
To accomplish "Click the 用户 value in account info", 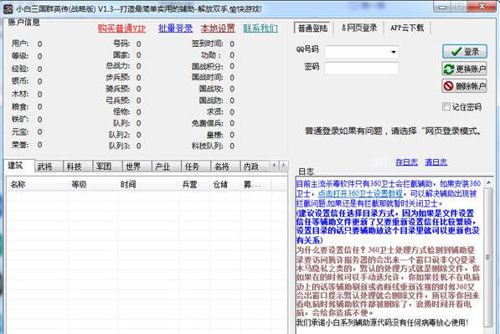I will 40,44.
